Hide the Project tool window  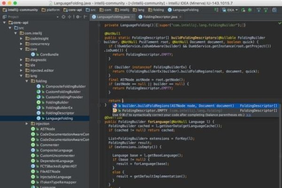pyautogui.click(x=85, y=17)
